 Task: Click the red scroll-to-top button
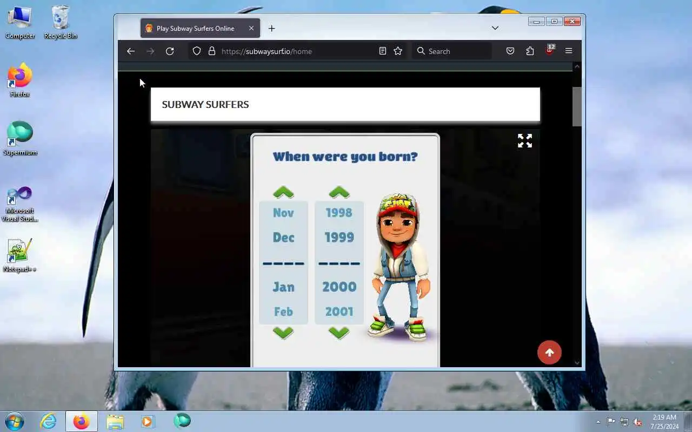(x=549, y=353)
